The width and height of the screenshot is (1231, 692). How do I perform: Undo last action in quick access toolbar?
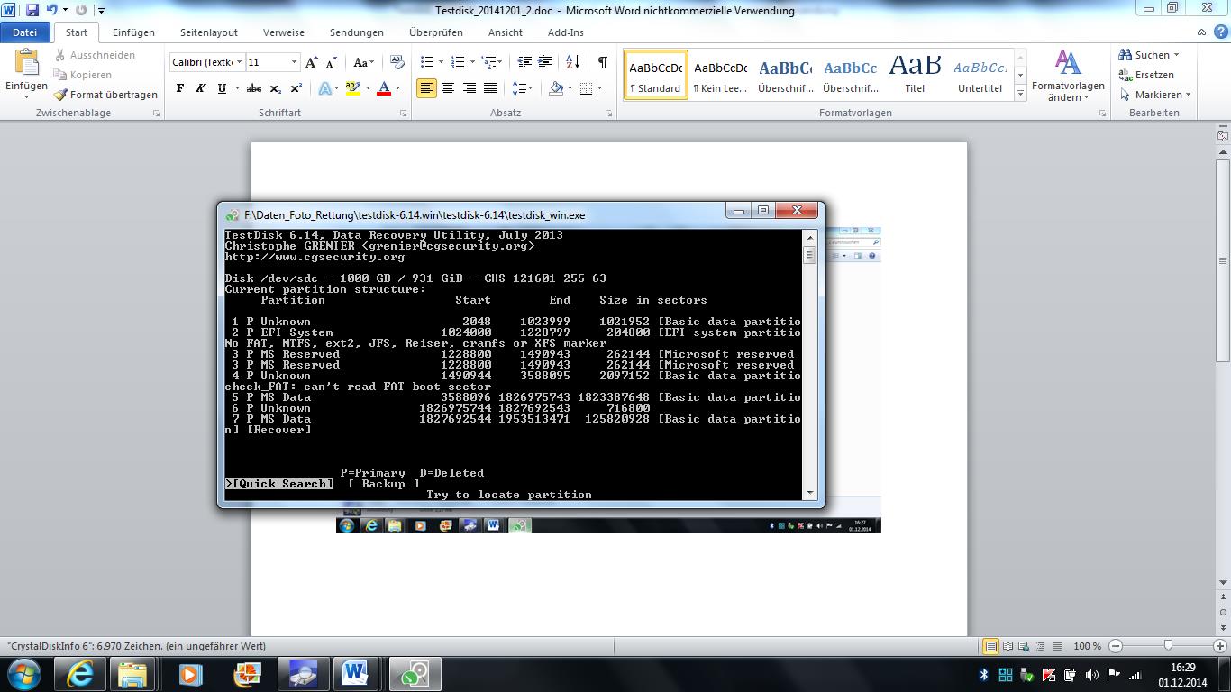pyautogui.click(x=52, y=10)
